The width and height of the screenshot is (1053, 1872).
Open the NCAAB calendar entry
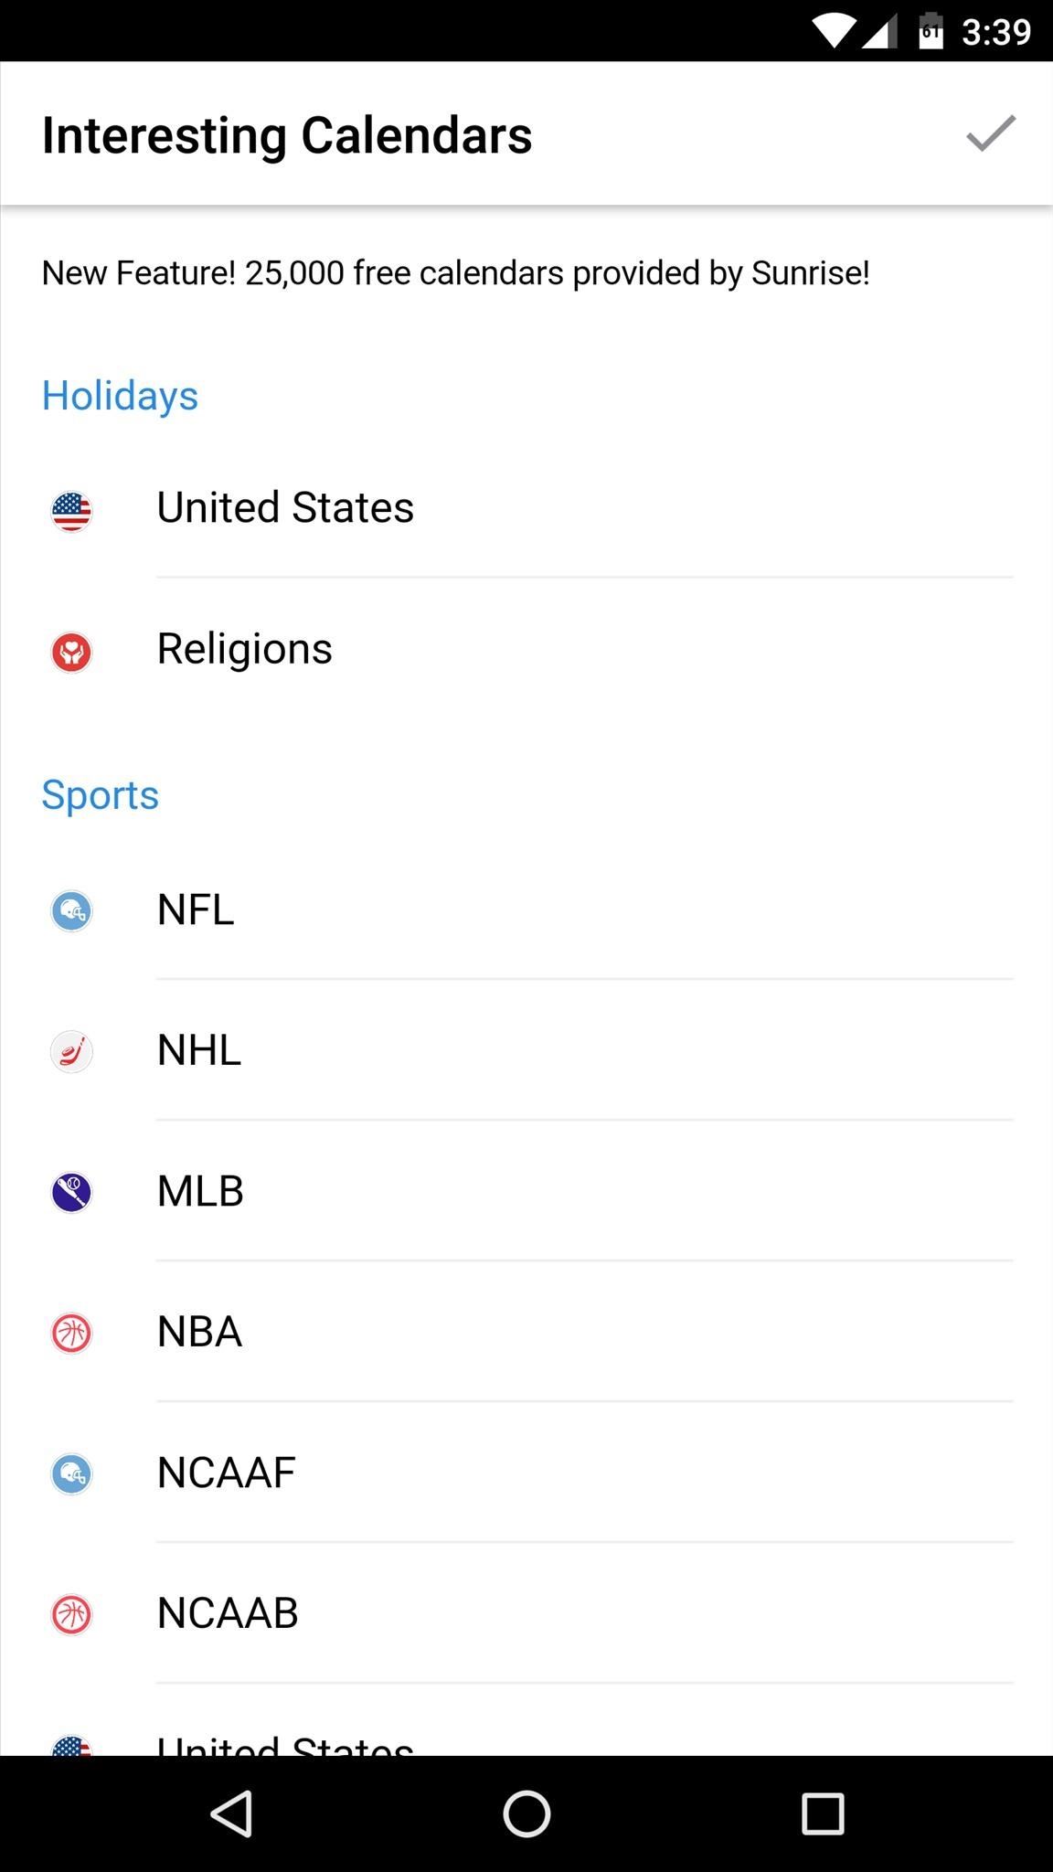[526, 1614]
